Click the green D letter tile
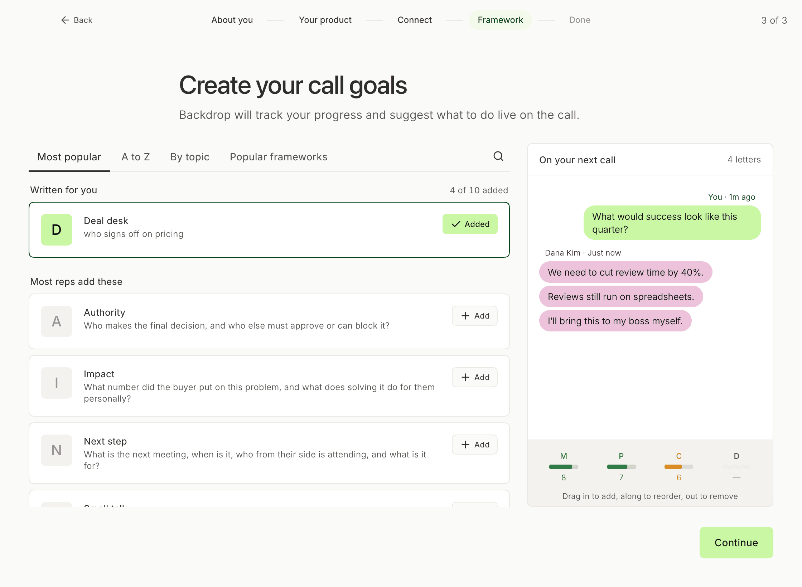The width and height of the screenshot is (802, 587). (x=57, y=230)
